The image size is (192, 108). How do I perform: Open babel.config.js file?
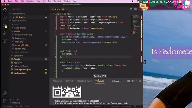[x=21, y=66]
